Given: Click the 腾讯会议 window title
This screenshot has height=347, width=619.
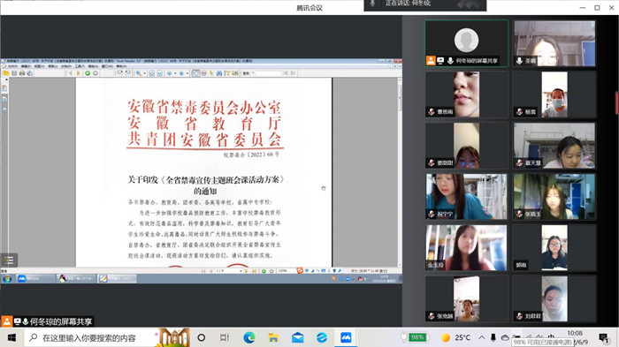Looking at the screenshot, I should 309,7.
